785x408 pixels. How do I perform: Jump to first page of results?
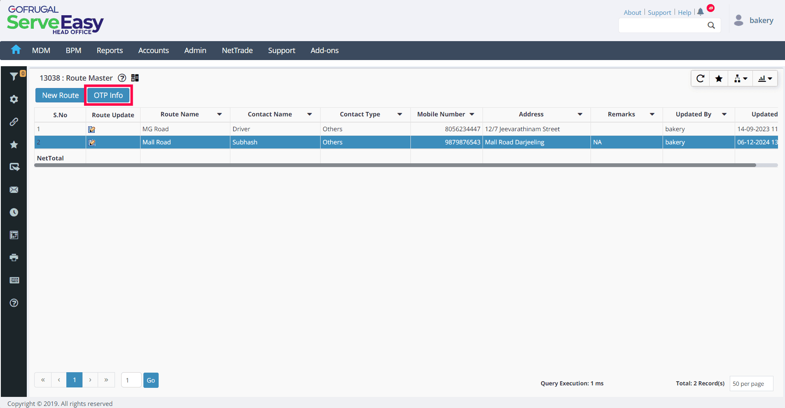pos(43,380)
